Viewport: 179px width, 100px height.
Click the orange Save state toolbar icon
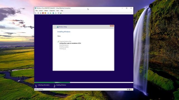click(x=45, y=13)
